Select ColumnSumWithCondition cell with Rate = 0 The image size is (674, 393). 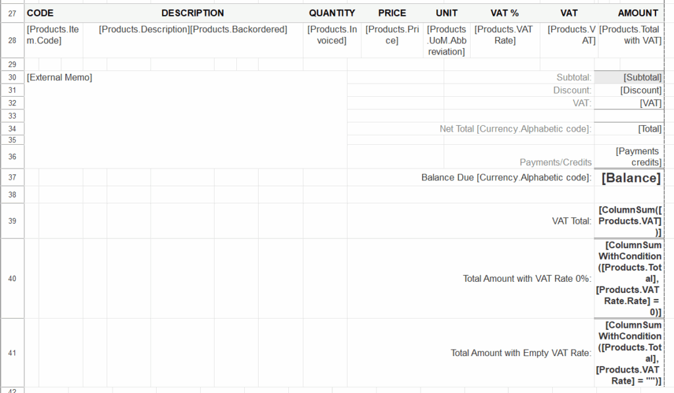point(629,278)
